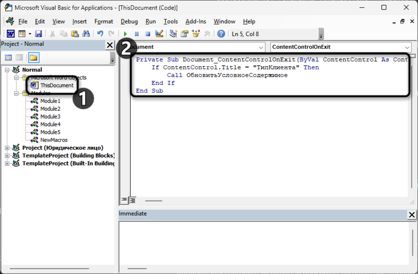Click the Reset stop icon
This screenshot has height=274, width=418.
tap(148, 34)
